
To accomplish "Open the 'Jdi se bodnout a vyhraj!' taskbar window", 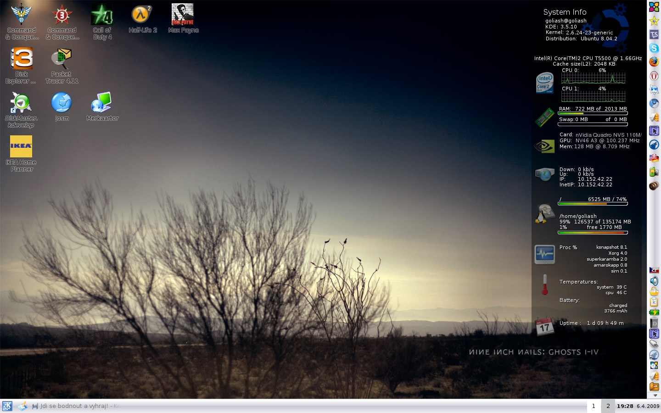I will (73, 406).
